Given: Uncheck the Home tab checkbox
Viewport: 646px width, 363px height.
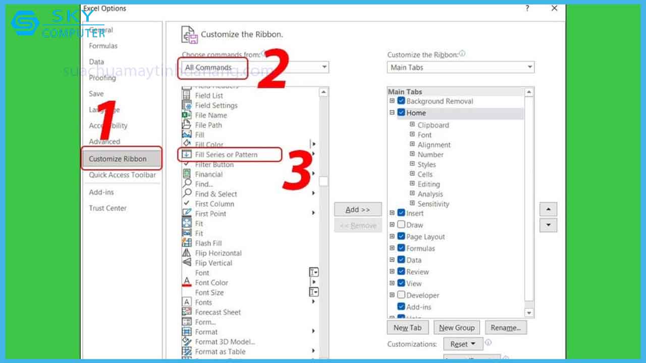Looking at the screenshot, I should 401,112.
